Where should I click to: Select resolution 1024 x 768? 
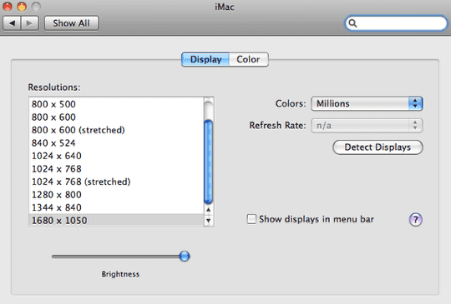[x=116, y=168]
